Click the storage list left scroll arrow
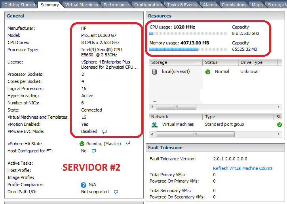Viewport: 287px width, 204px height. click(x=152, y=107)
